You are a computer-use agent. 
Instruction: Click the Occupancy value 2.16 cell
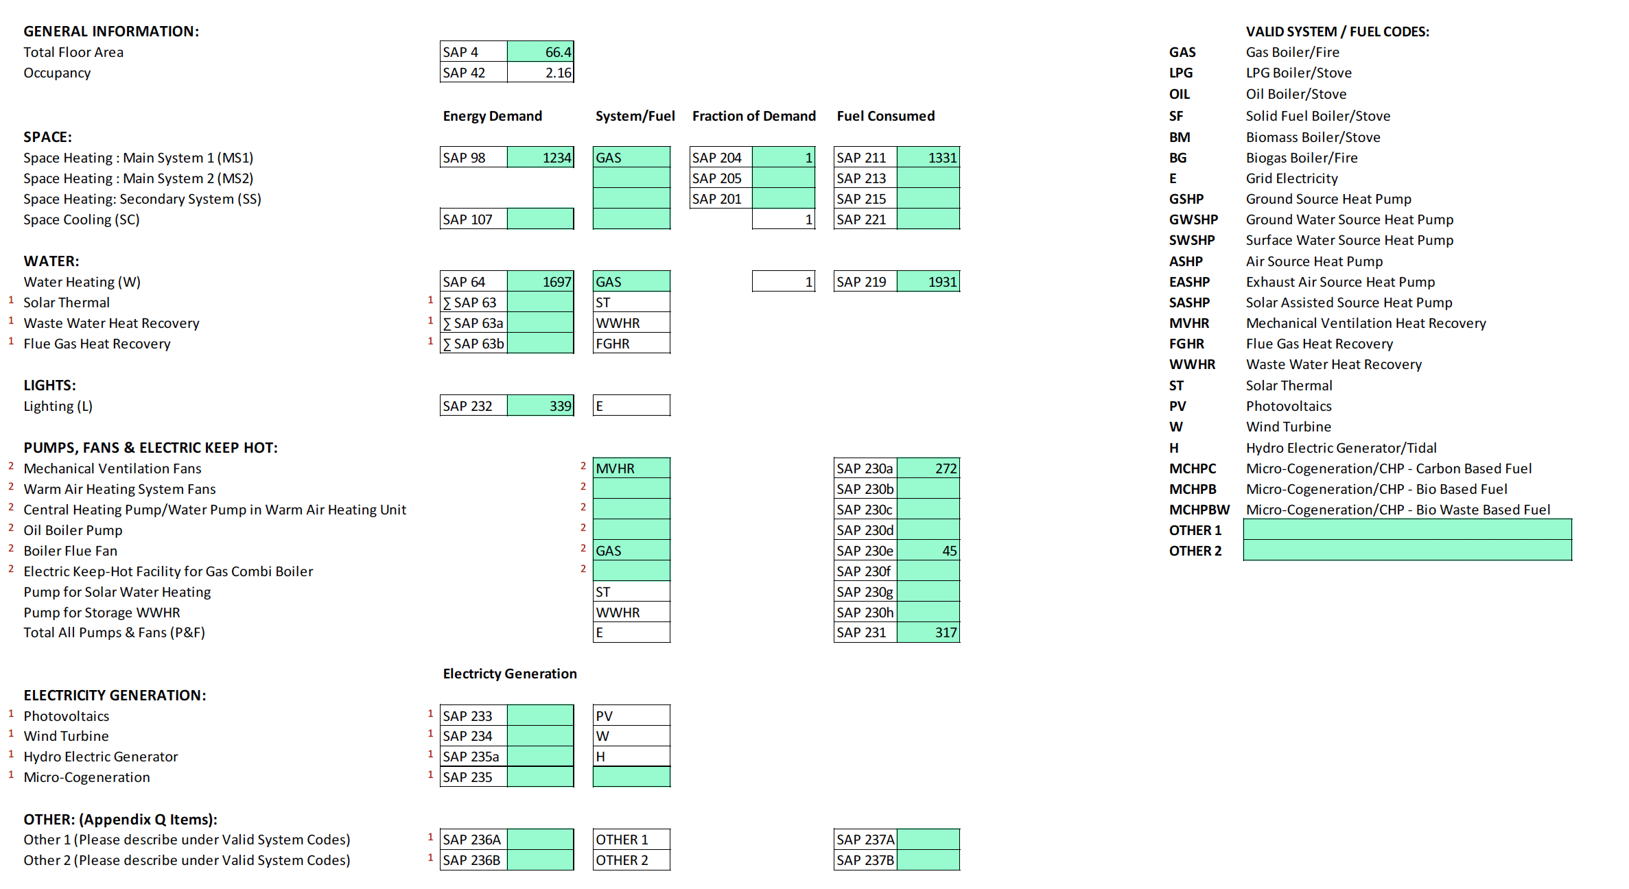click(x=540, y=73)
